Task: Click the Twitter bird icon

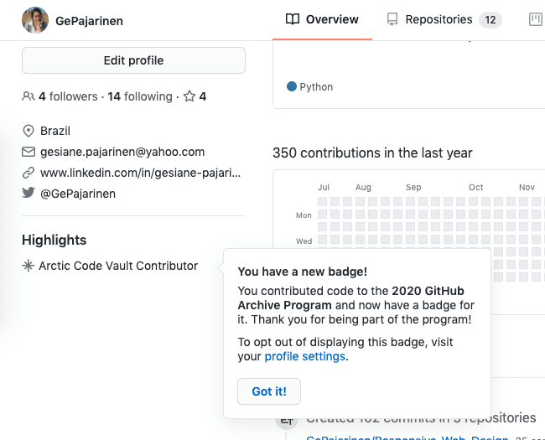Action: click(29, 192)
